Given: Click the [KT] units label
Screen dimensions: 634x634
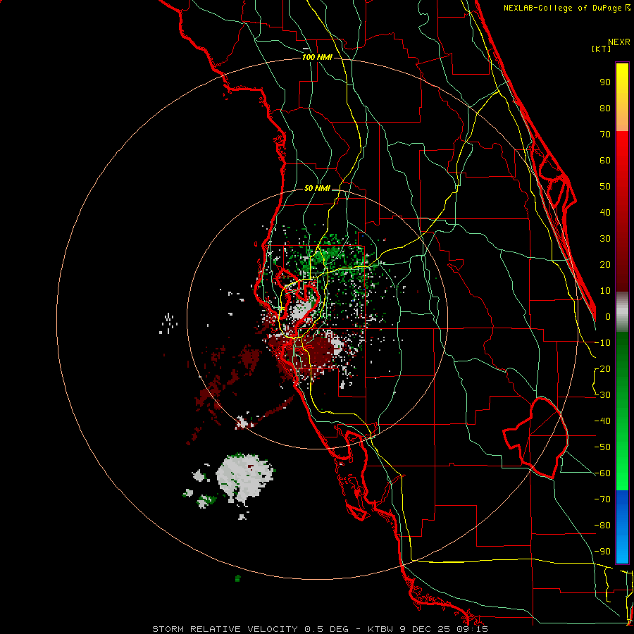Looking at the screenshot, I should [602, 49].
